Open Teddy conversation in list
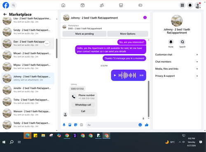 [x=28, y=125]
